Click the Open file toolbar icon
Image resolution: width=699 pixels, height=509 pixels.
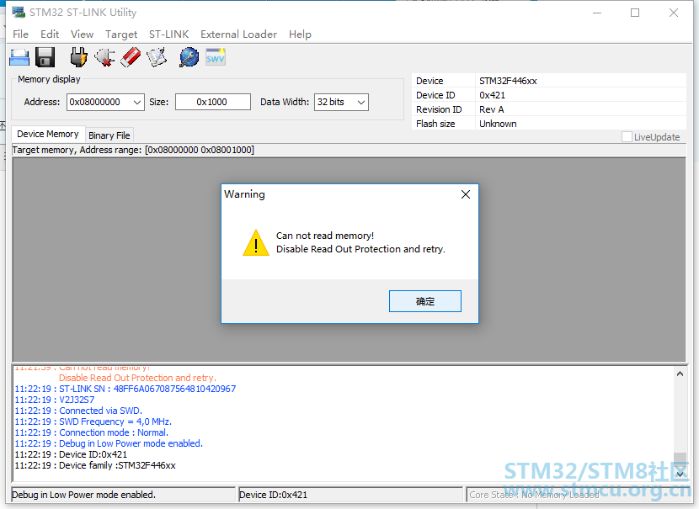tap(19, 57)
